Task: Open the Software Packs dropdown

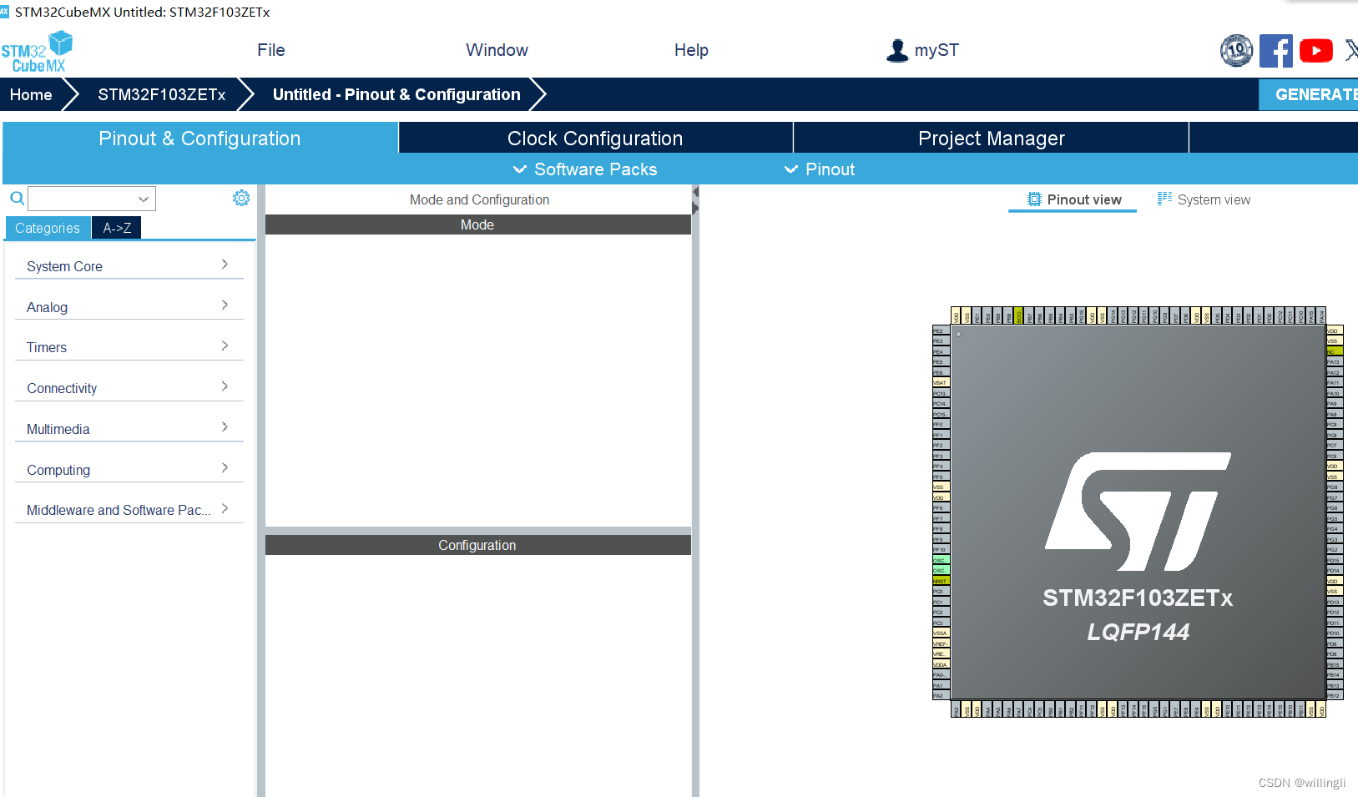Action: pyautogui.click(x=584, y=169)
